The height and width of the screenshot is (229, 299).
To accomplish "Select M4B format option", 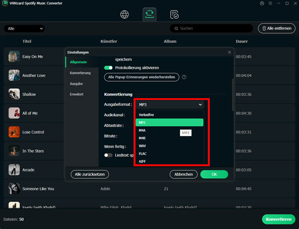I will 169,138.
